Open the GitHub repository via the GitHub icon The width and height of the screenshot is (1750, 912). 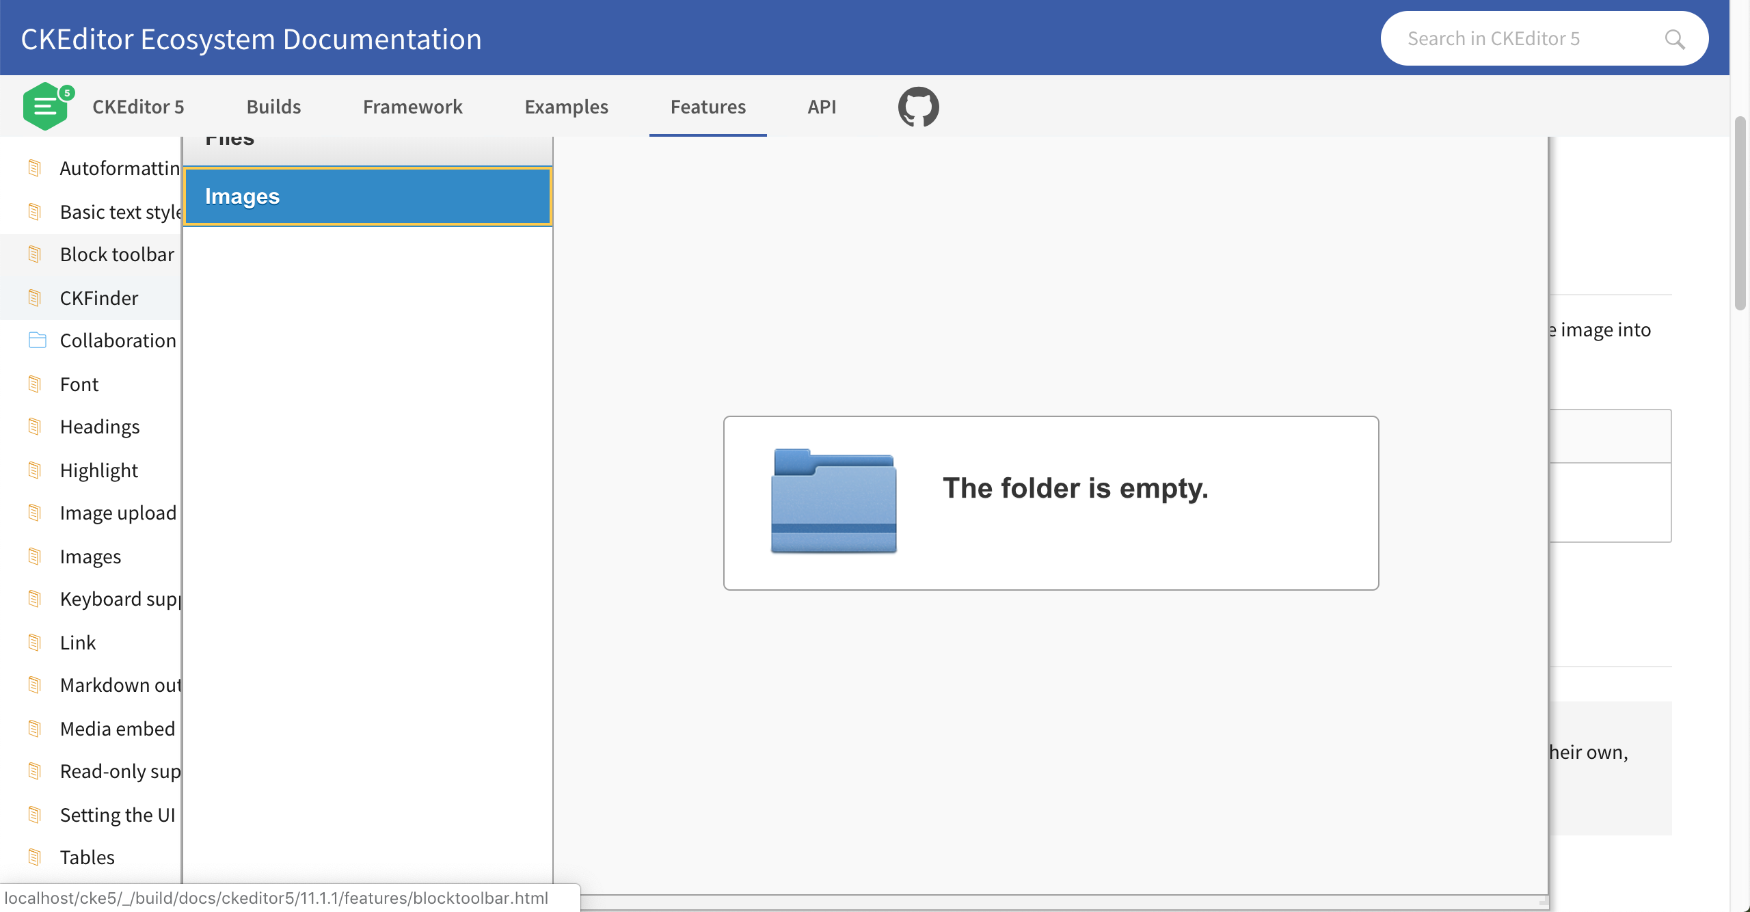(918, 107)
